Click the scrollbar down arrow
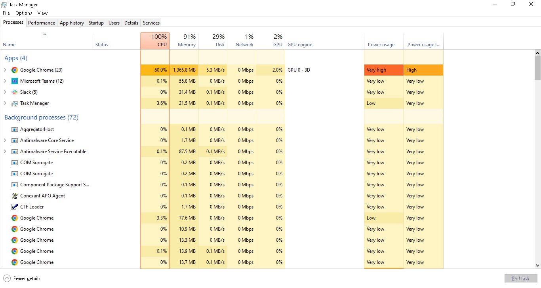 coord(537,265)
